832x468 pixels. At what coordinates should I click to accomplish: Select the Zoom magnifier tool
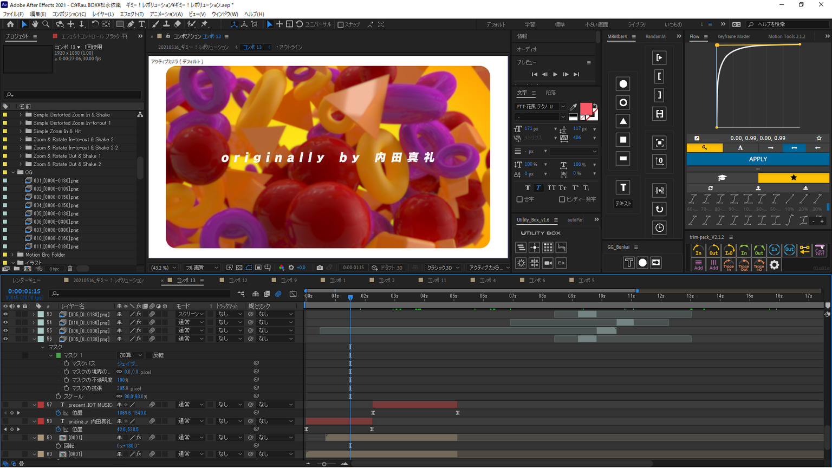click(46, 24)
